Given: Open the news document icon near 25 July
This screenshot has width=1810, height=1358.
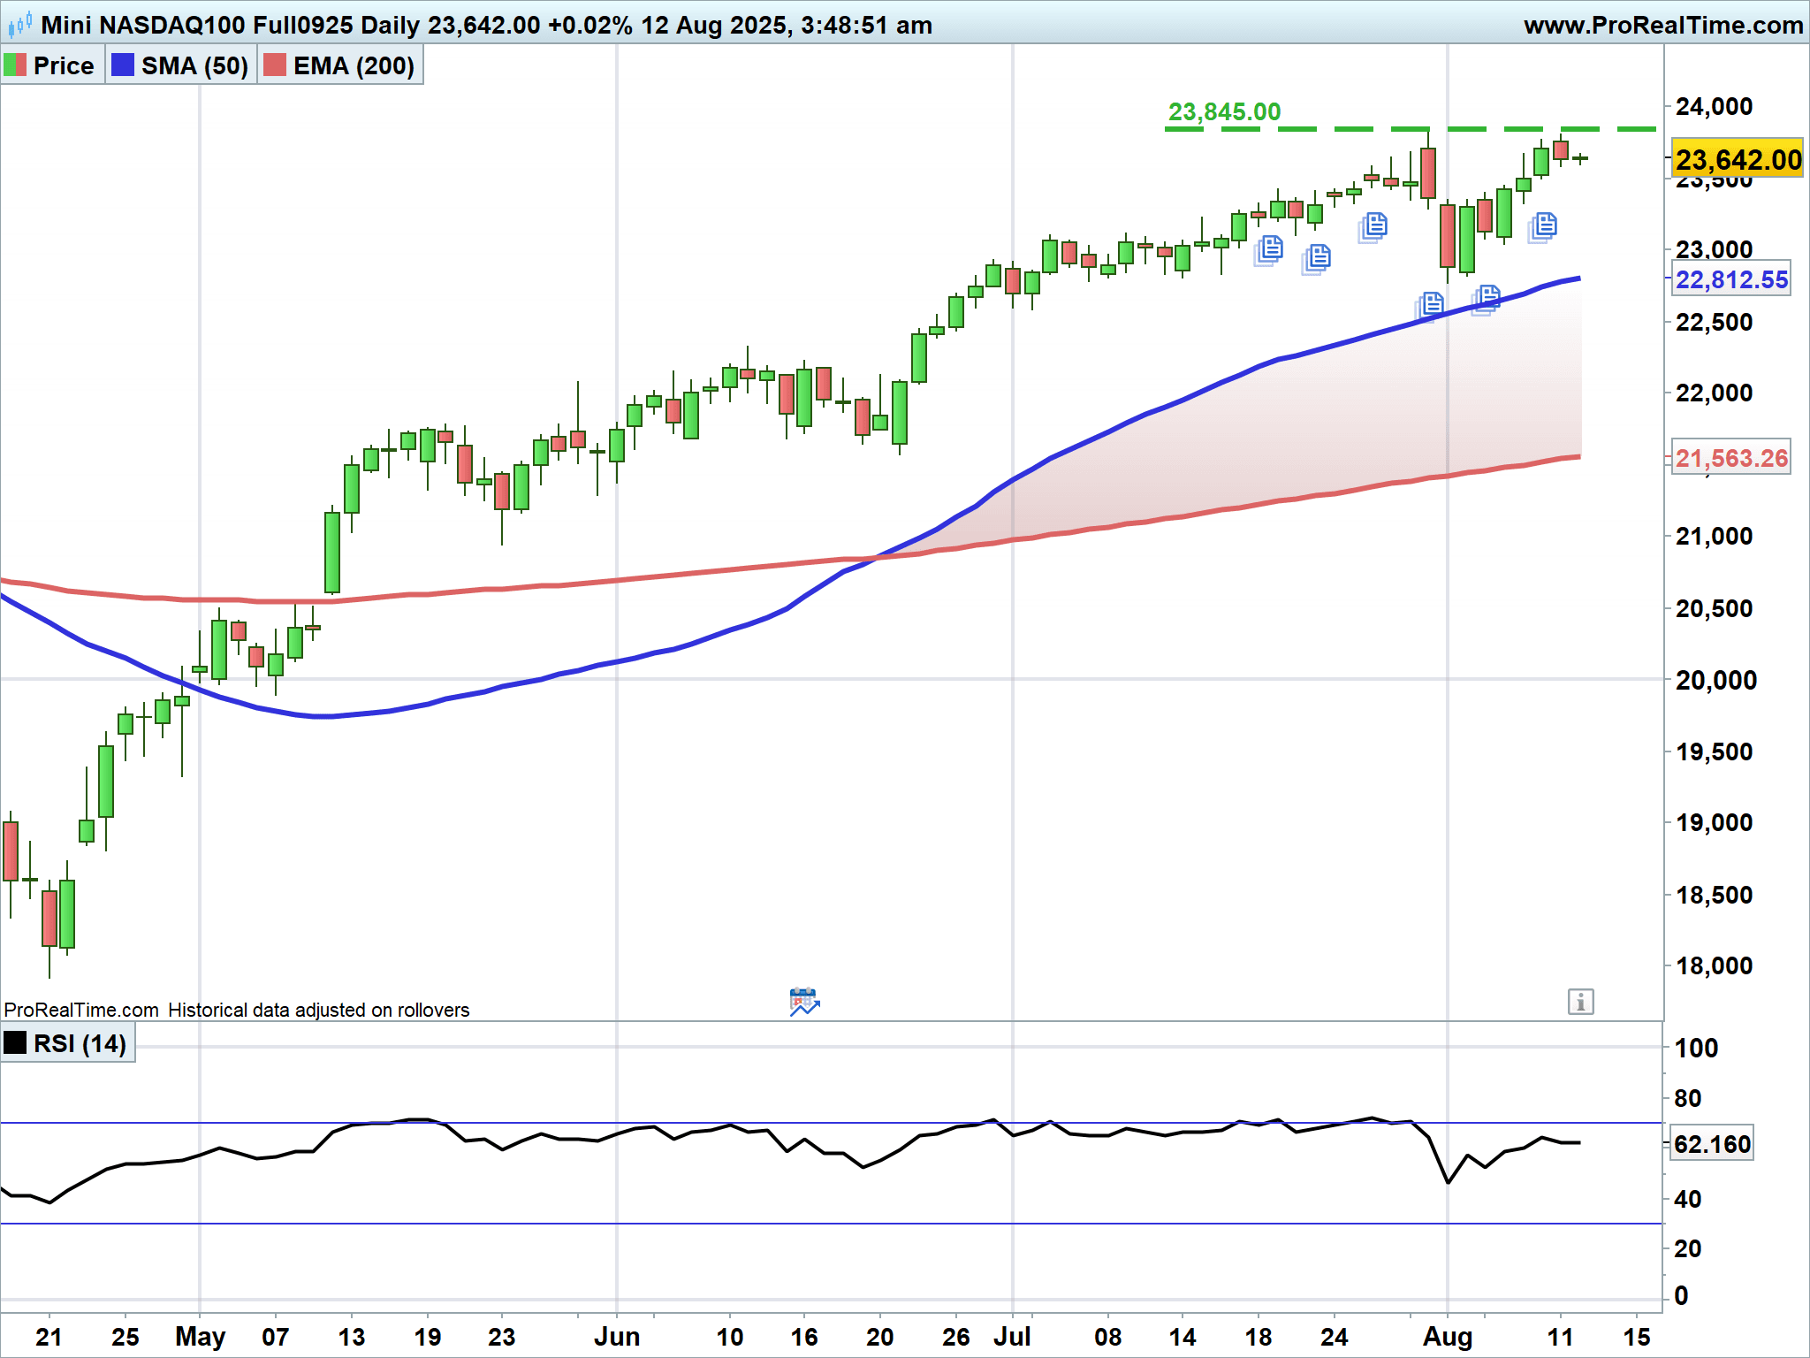Looking at the screenshot, I should coord(1373,227).
